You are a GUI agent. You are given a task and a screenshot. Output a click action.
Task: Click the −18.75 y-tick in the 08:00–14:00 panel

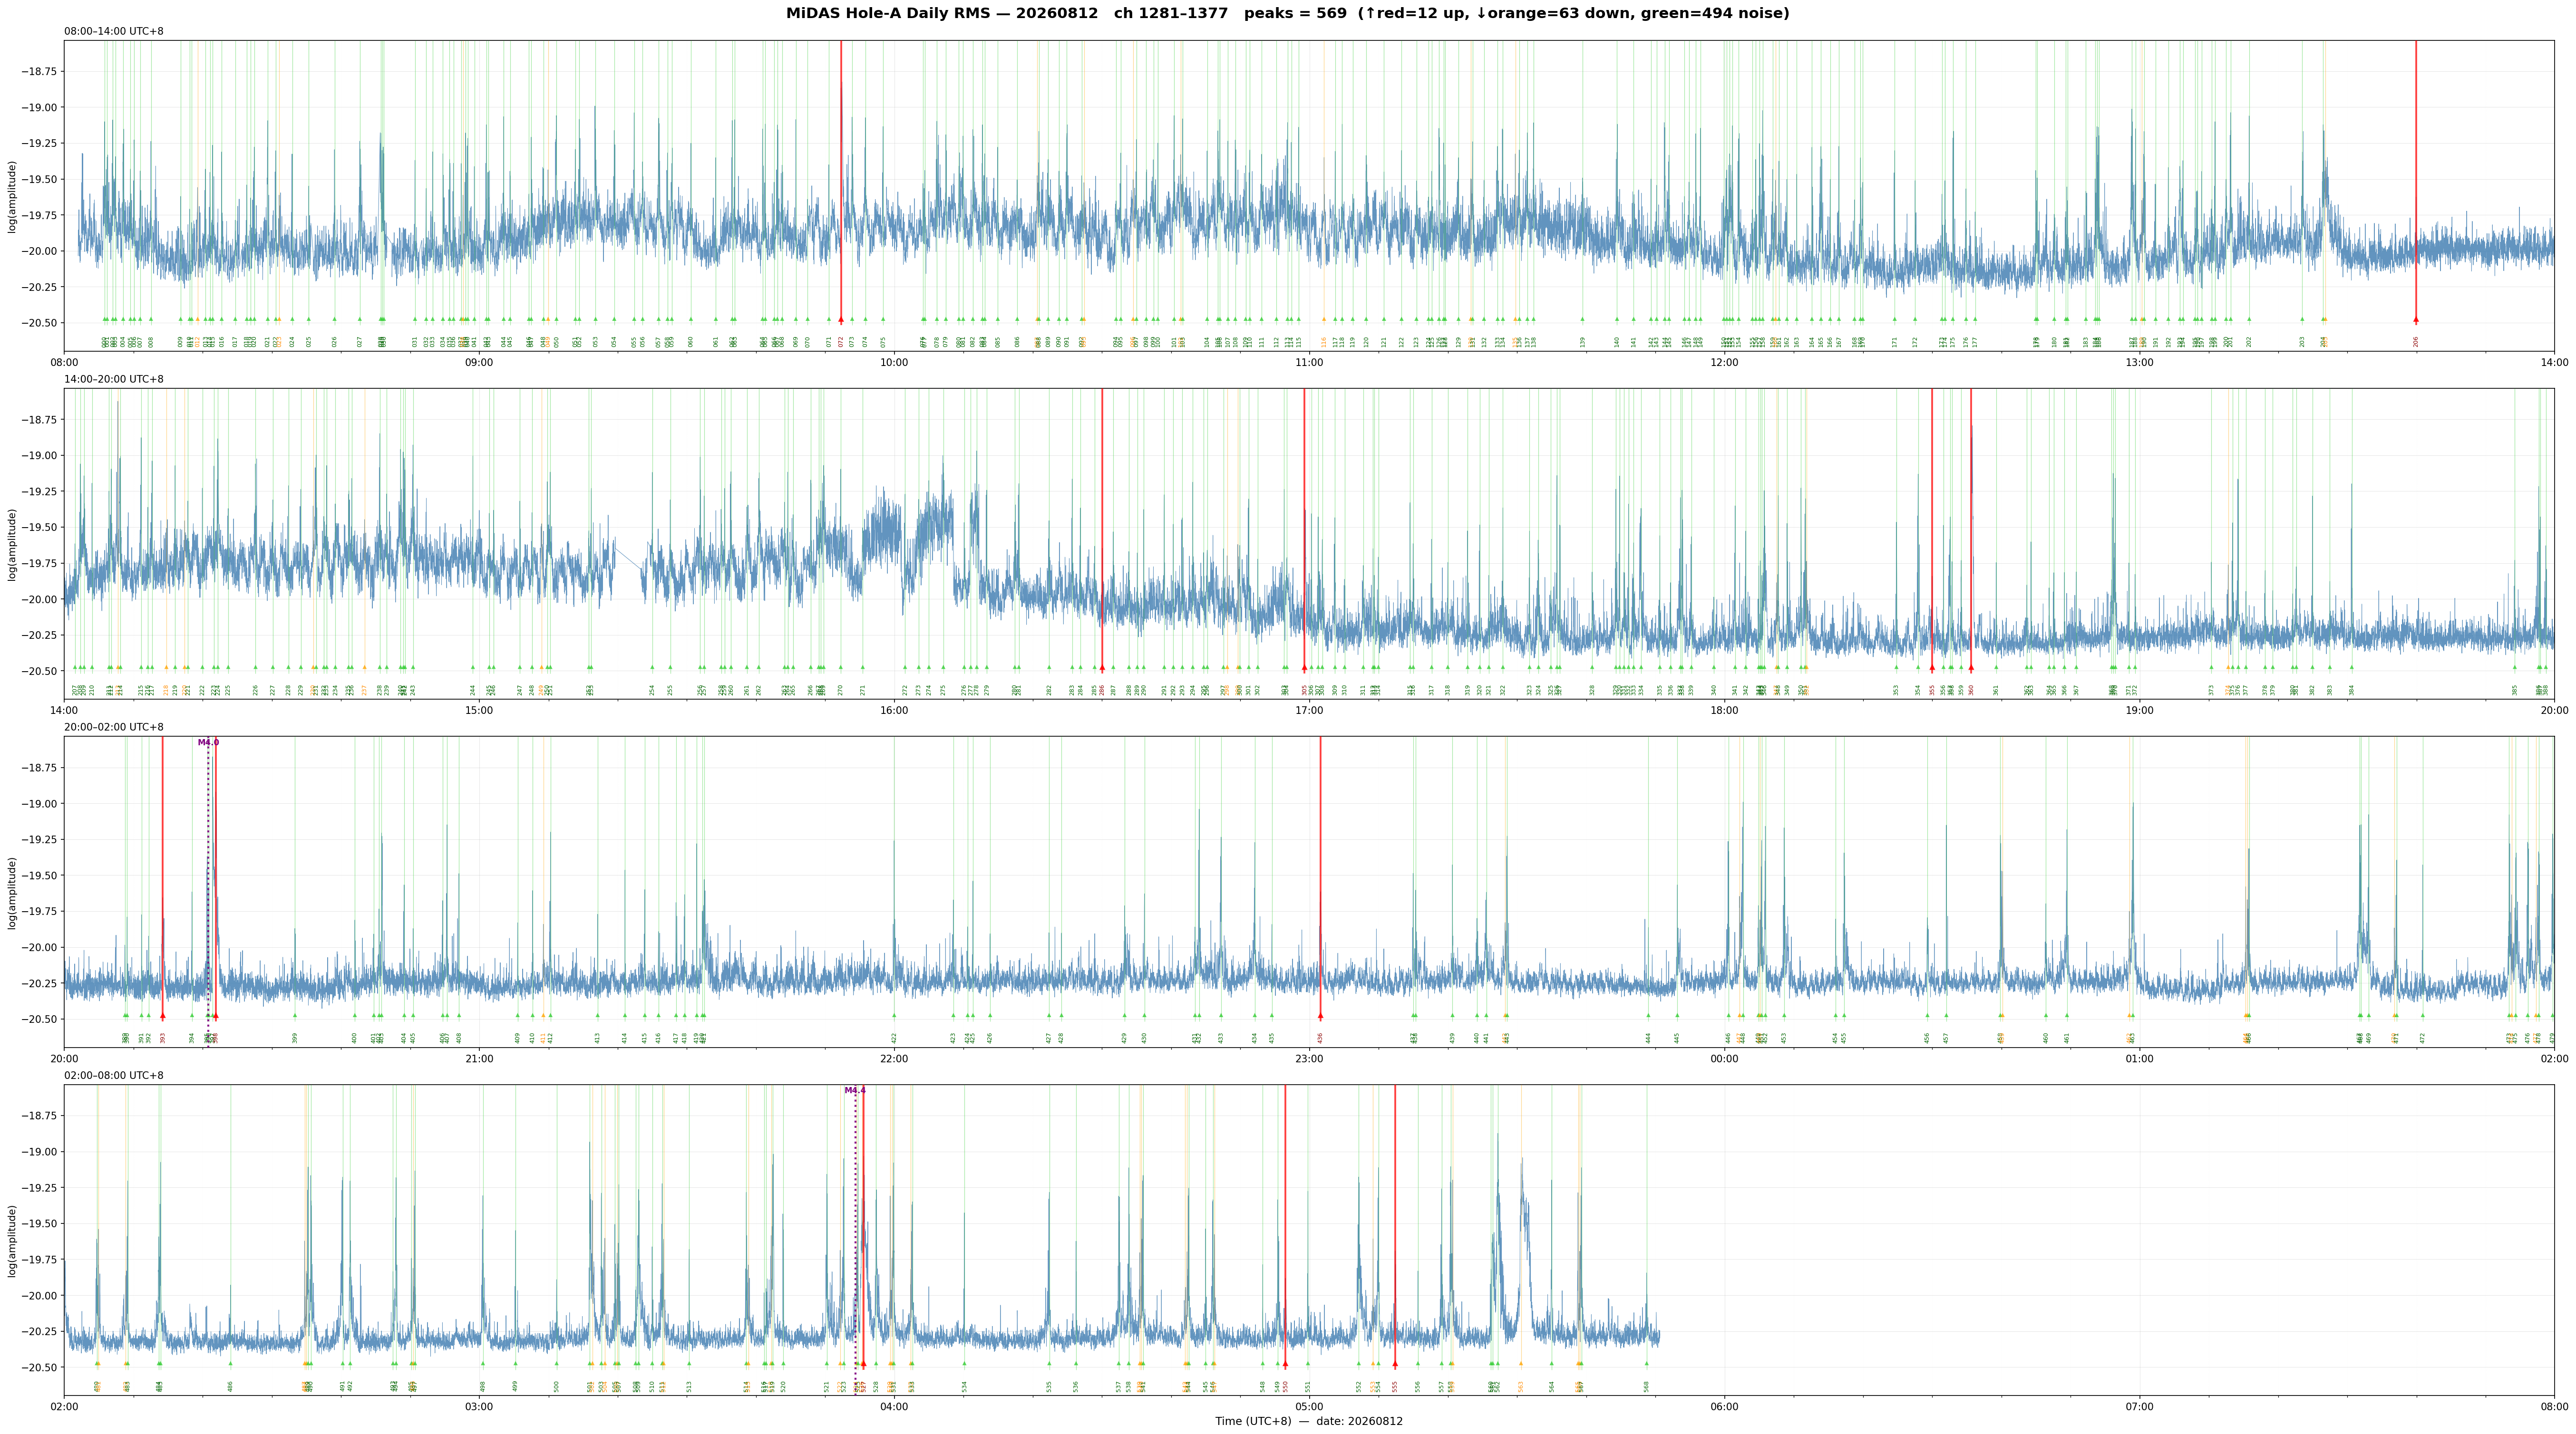42,72
